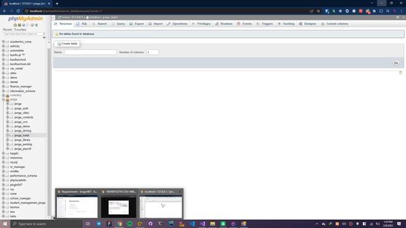The image size is (406, 228).
Task: Expand the jenga_payroll database node
Action: tap(8, 149)
